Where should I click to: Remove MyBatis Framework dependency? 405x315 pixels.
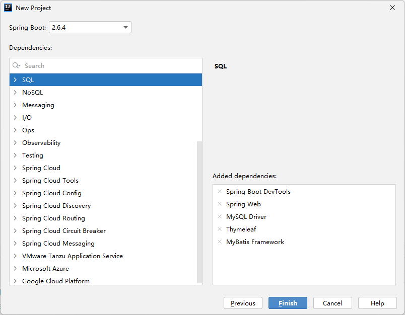pyautogui.click(x=220, y=242)
